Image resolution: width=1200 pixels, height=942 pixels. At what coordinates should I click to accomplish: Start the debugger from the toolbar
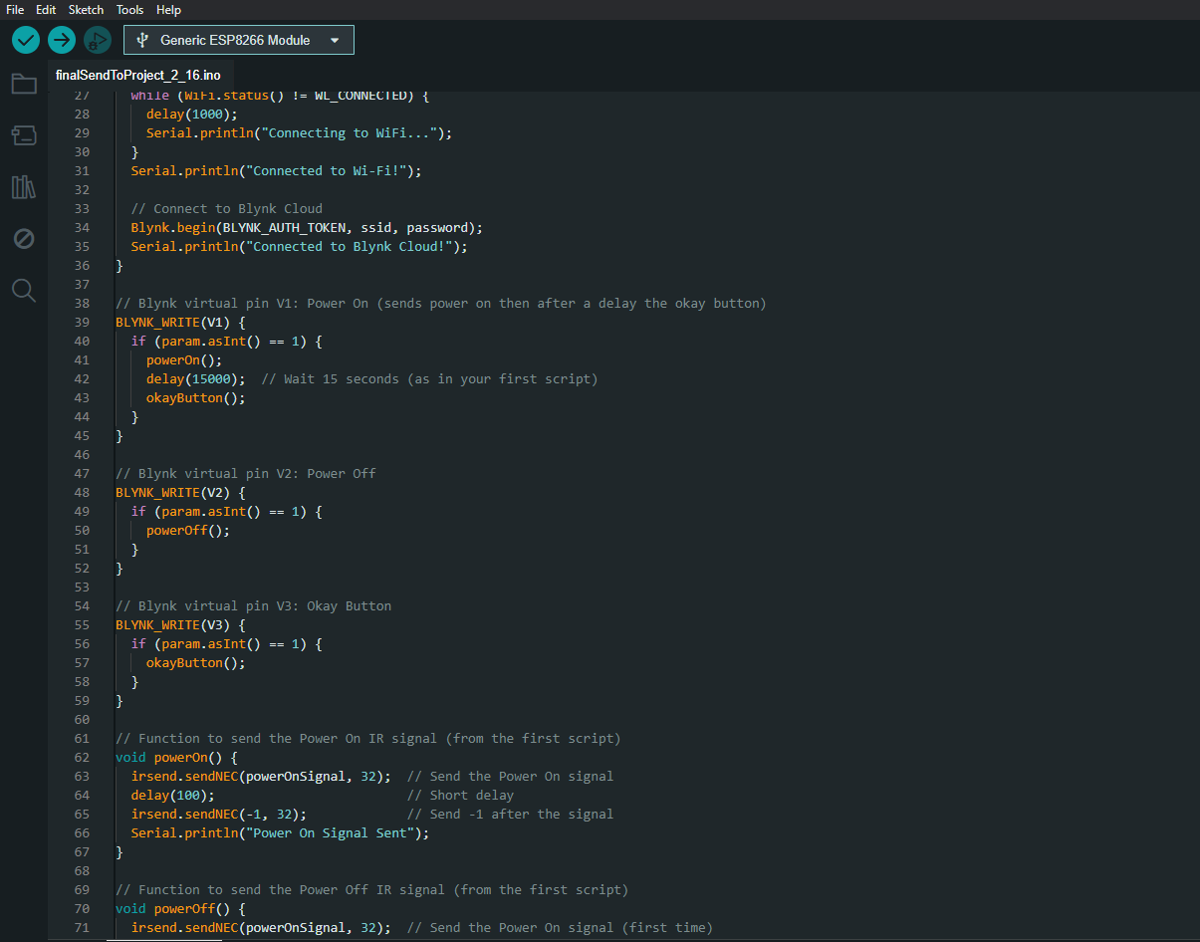[97, 40]
